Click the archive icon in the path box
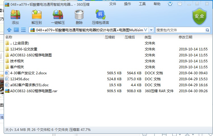 [x=33, y=30]
